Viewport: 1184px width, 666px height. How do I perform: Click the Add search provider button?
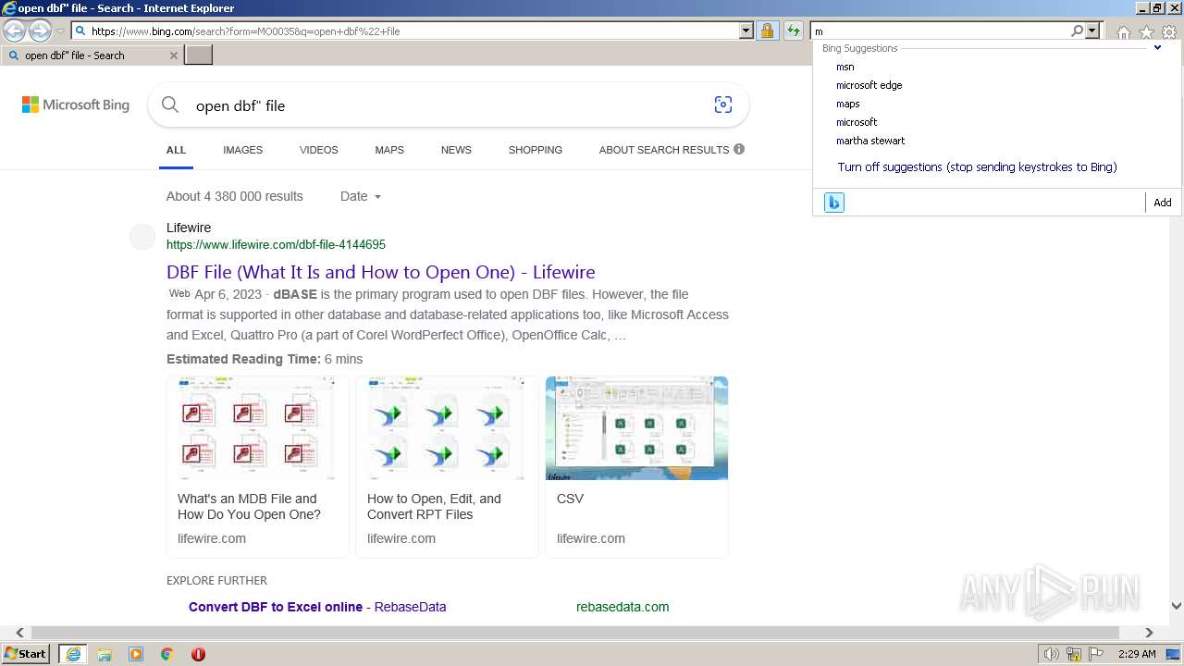click(1163, 203)
